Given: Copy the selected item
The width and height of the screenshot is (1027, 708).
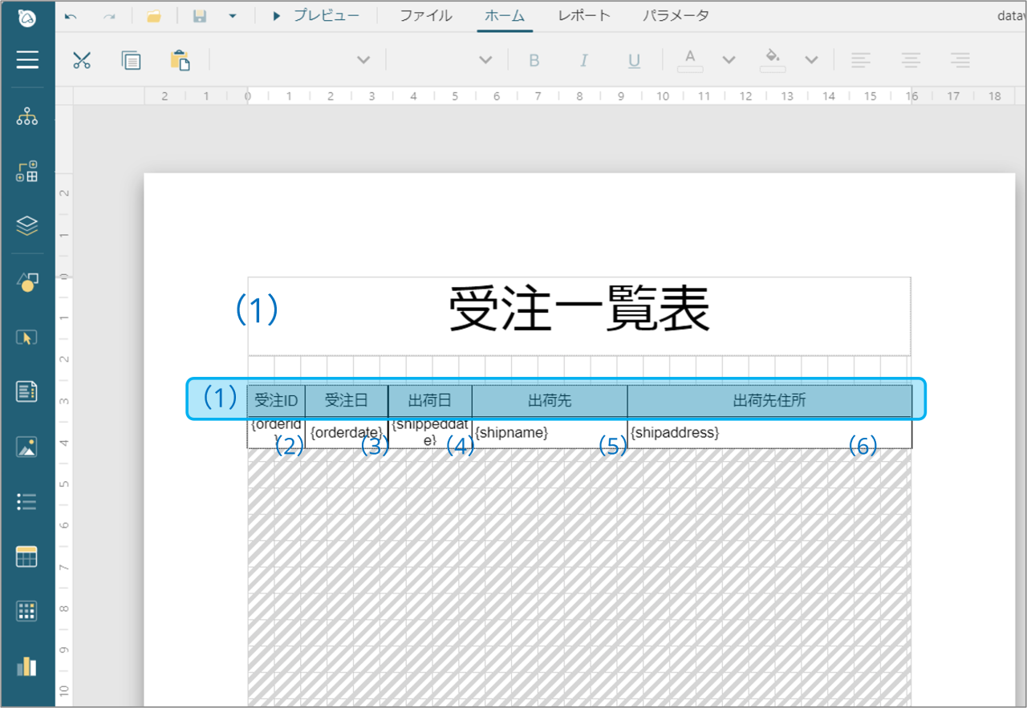Looking at the screenshot, I should pyautogui.click(x=131, y=60).
